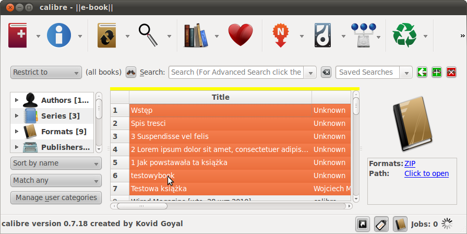Open the Match any dropdown
Screen dimensions: 467x234
click(x=56, y=181)
